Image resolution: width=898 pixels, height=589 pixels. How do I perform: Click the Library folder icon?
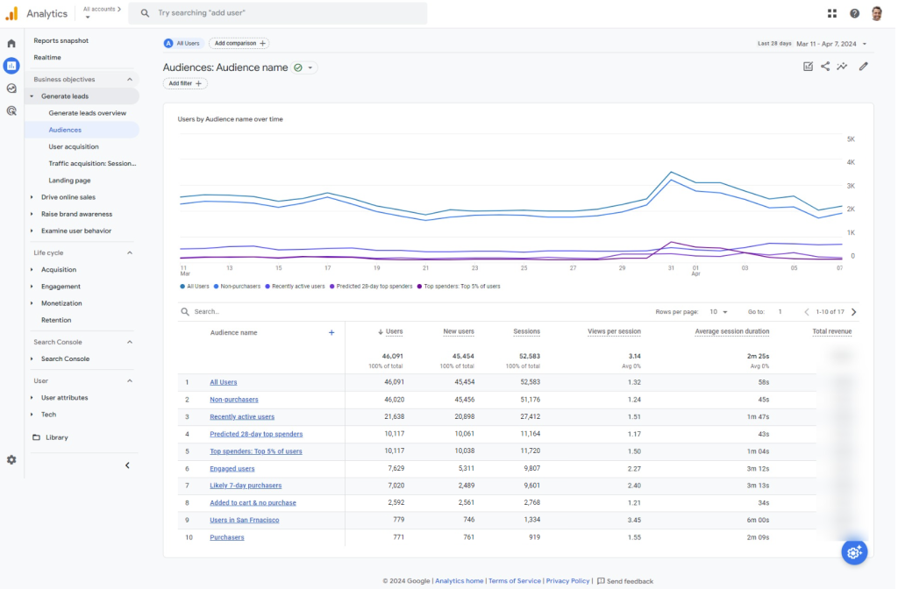[37, 437]
